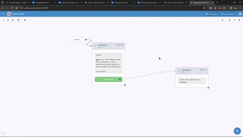
Task: Click the Senler logo in blue header
Action: pos(9,14)
